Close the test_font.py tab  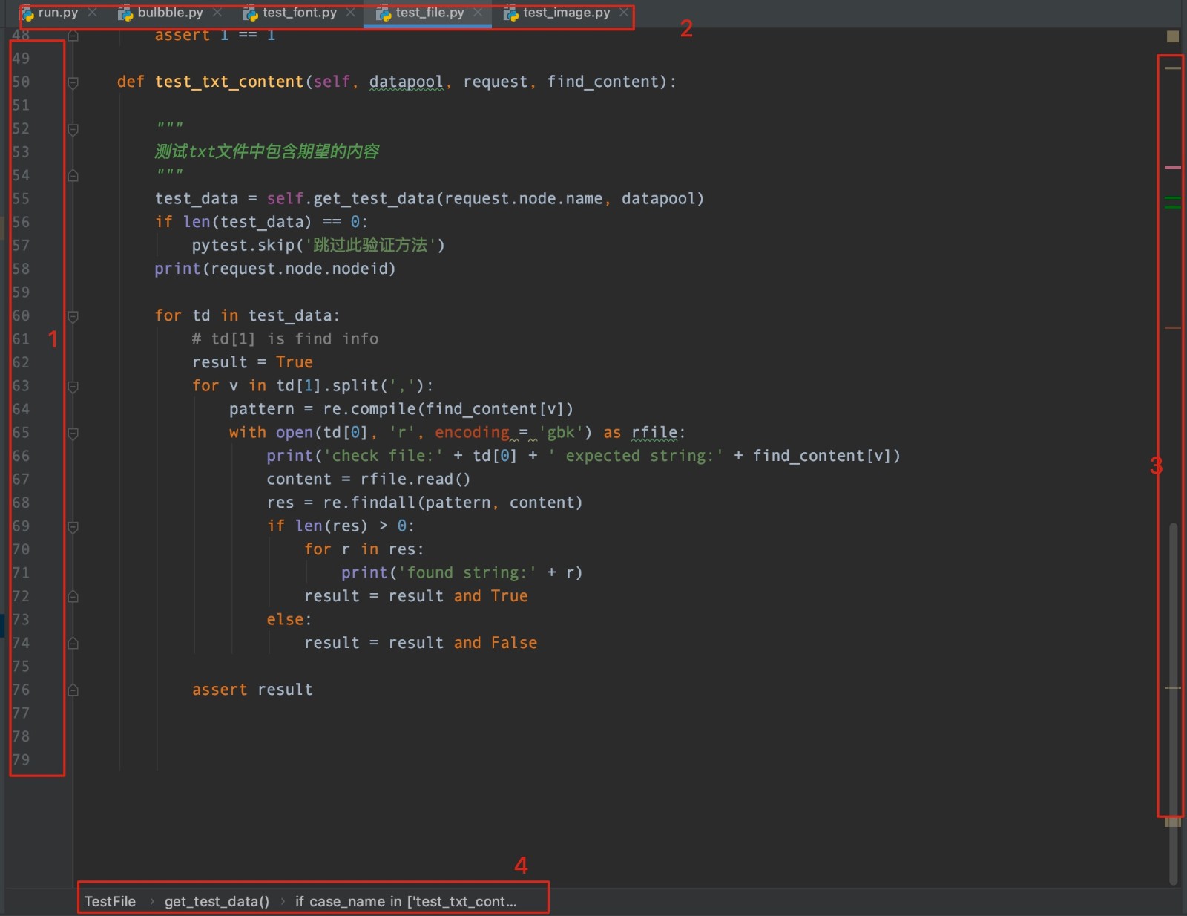click(x=350, y=13)
